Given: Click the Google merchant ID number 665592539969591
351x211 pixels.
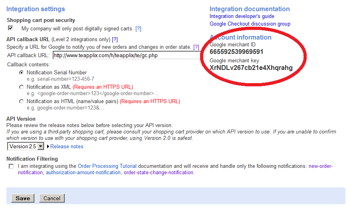Looking at the screenshot, I should click(236, 52).
